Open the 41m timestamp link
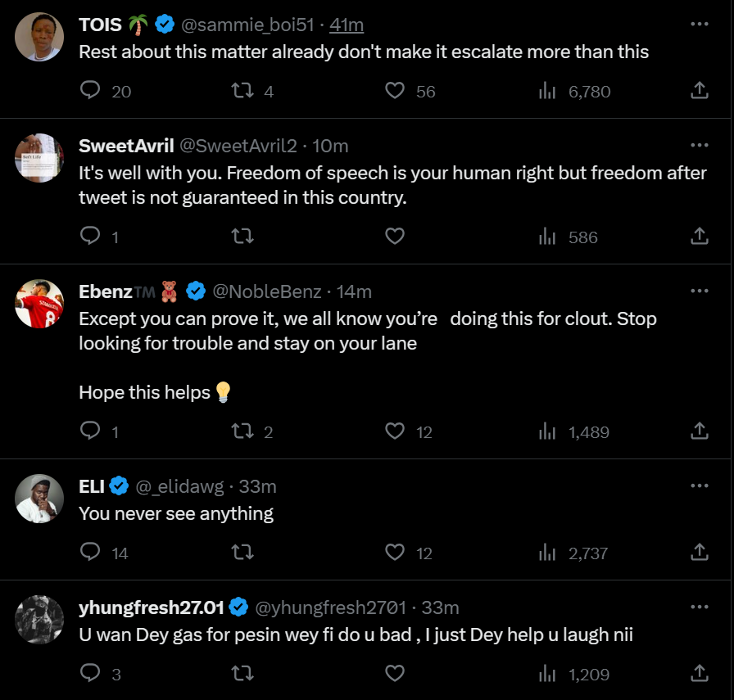This screenshot has width=734, height=700. pyautogui.click(x=347, y=25)
